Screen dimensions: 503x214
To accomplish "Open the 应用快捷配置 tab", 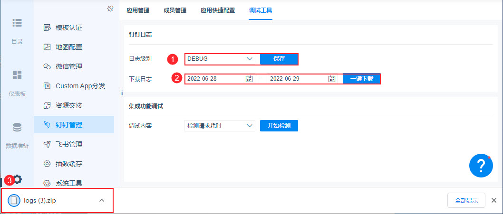I will pyautogui.click(x=218, y=10).
